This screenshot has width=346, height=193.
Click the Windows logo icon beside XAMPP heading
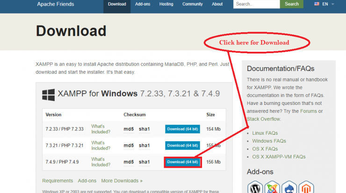(x=48, y=95)
